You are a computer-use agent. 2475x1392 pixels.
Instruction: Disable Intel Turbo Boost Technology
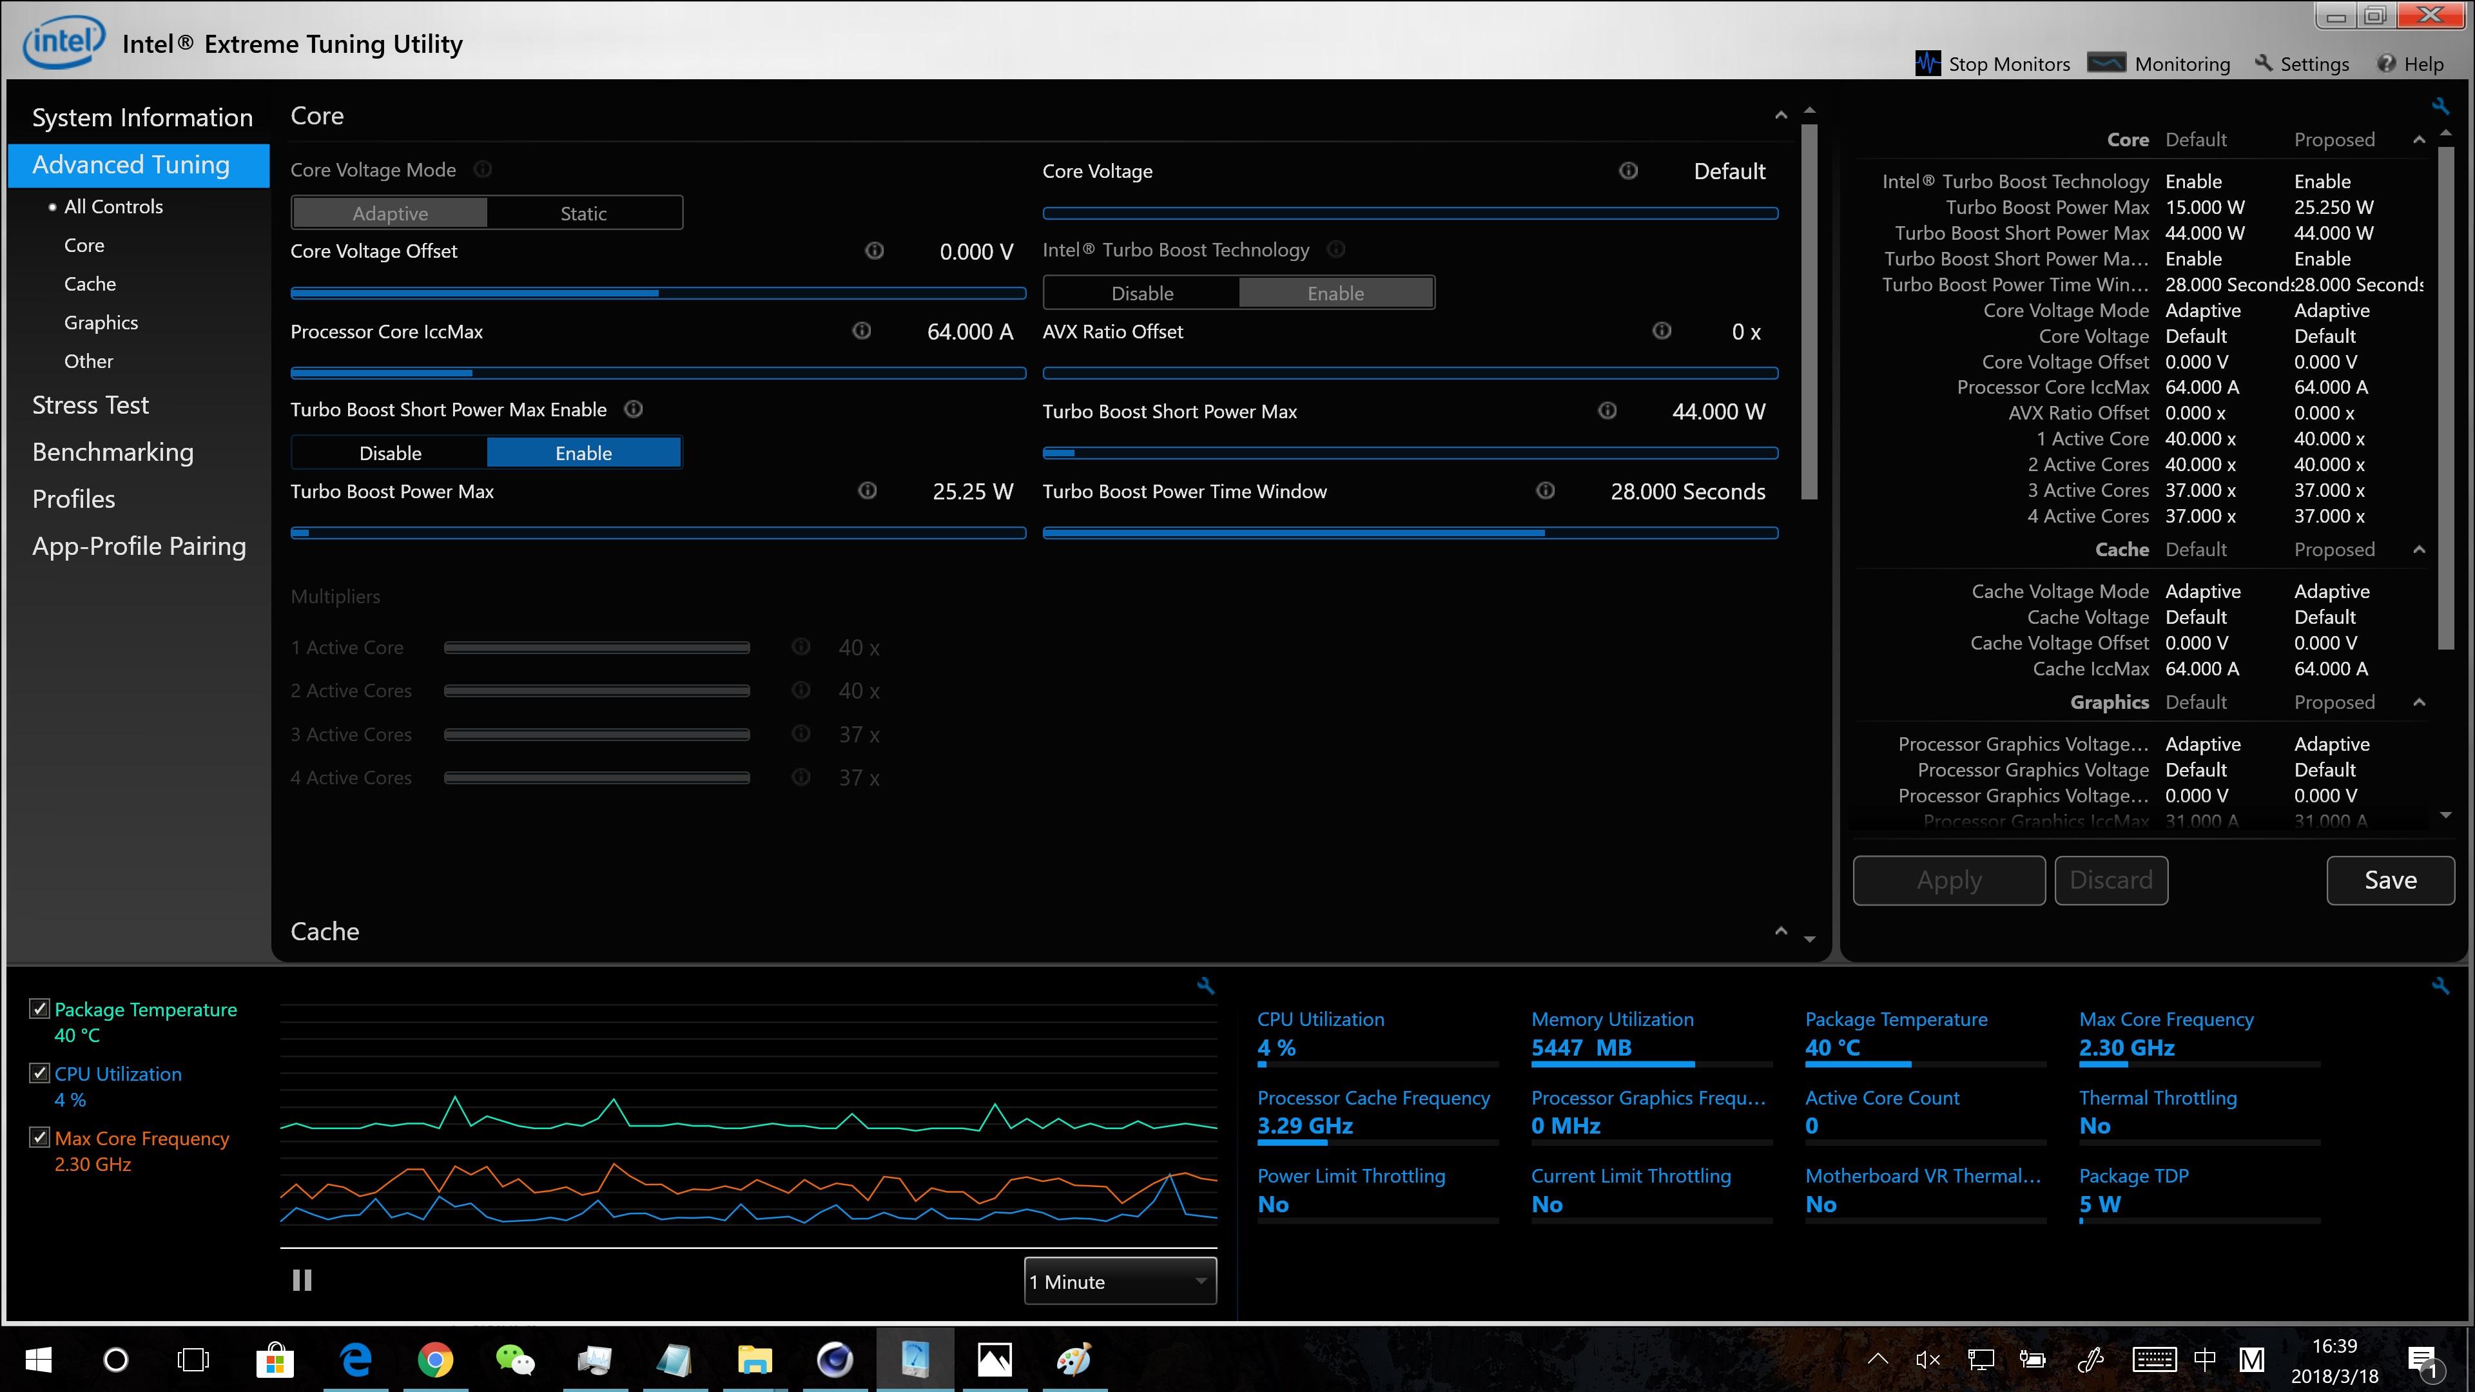[x=1142, y=293]
